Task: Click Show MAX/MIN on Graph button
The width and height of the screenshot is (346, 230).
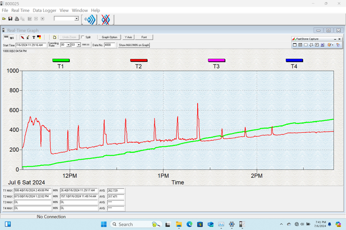Action: point(134,45)
